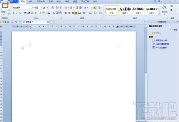
Task: Click the 管理 (Manage) link
Action: [175, 30]
